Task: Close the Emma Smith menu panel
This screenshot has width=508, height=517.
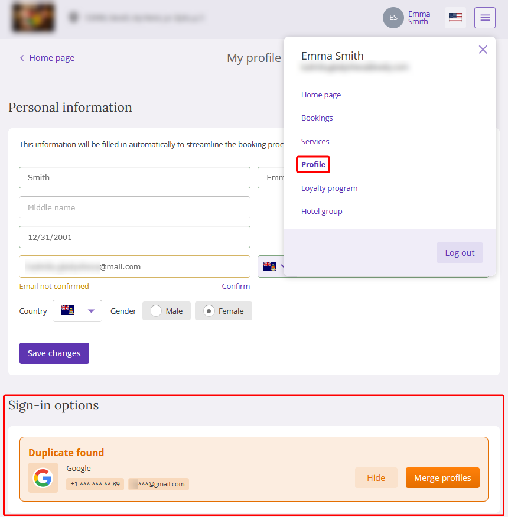Action: (483, 50)
